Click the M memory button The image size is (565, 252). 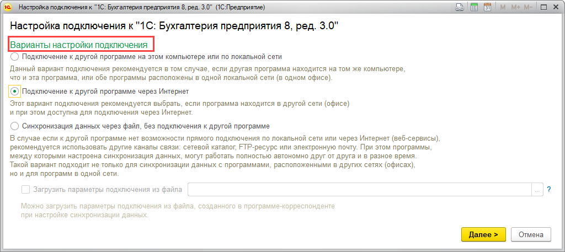tap(503, 8)
